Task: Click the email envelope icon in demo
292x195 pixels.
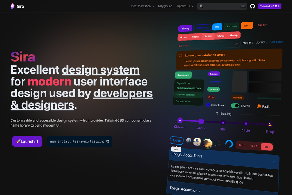Action: coord(180,46)
